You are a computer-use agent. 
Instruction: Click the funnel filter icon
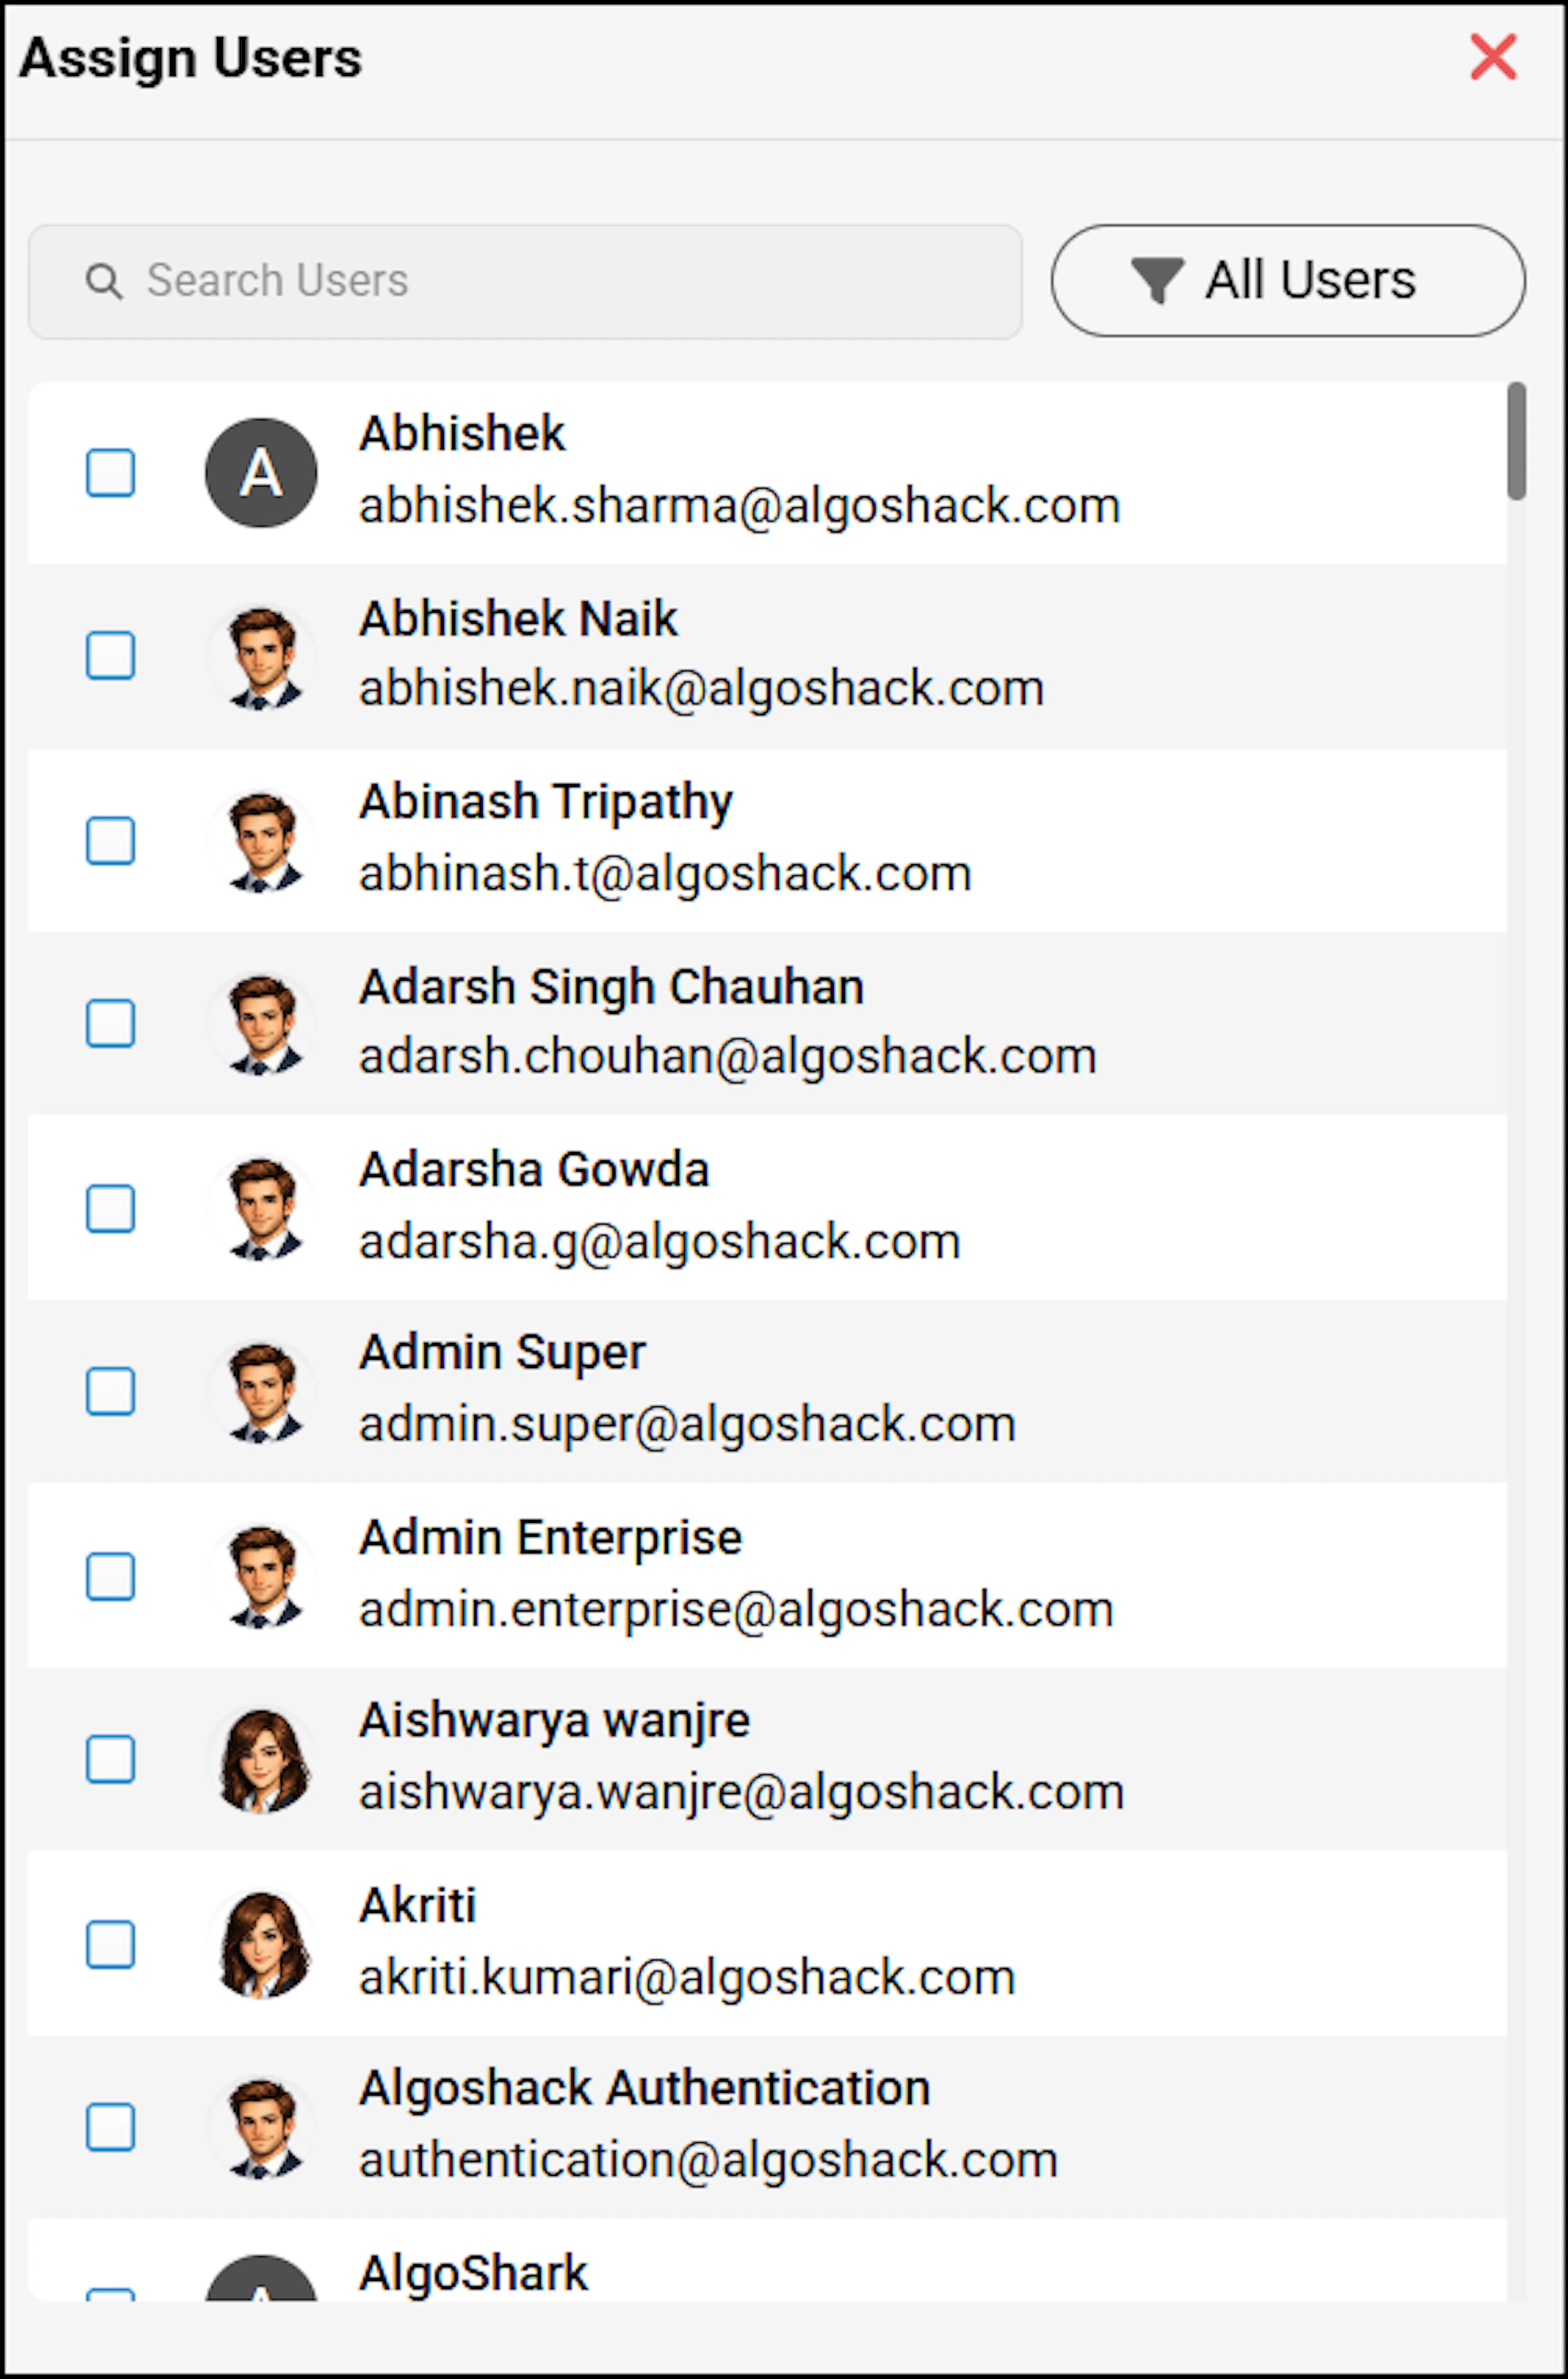point(1157,280)
